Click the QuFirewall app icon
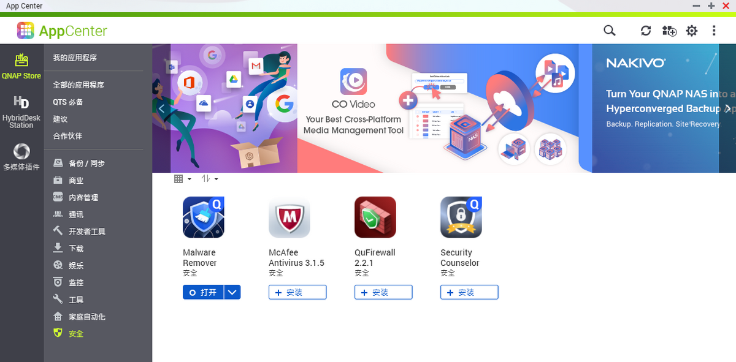 (375, 217)
